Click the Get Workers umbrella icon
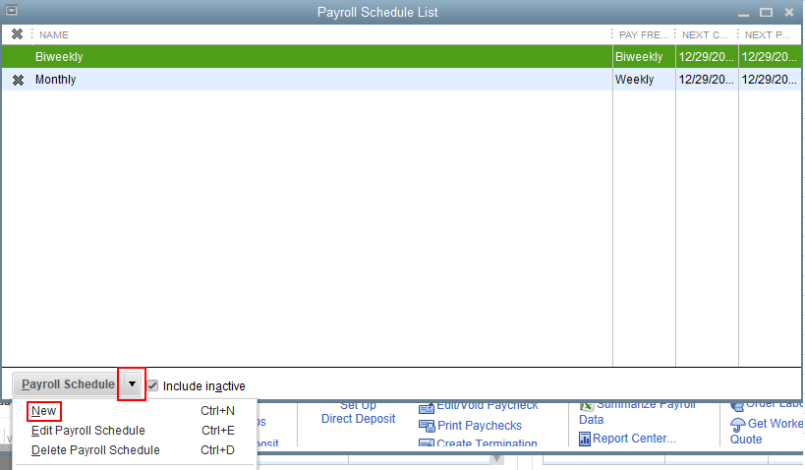This screenshot has width=805, height=470. 738,425
